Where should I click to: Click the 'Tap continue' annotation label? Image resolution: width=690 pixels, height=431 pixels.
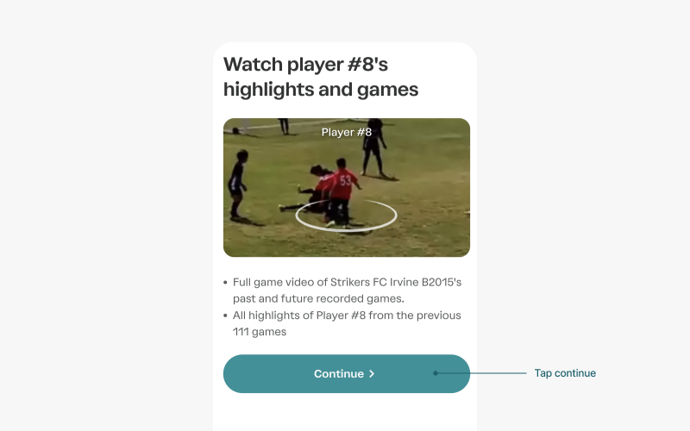[565, 373]
